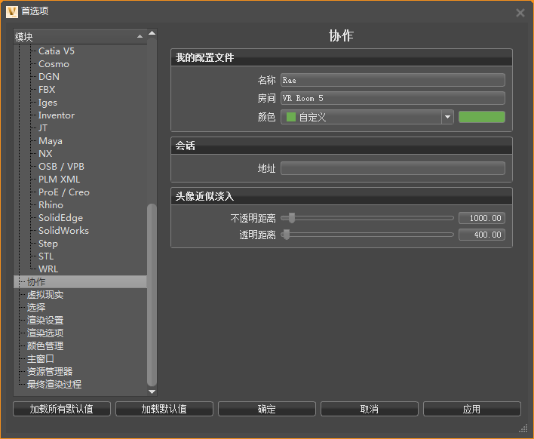The image size is (534, 439).
Task: Open the 颜色 自定义 dropdown
Action: click(x=367, y=117)
